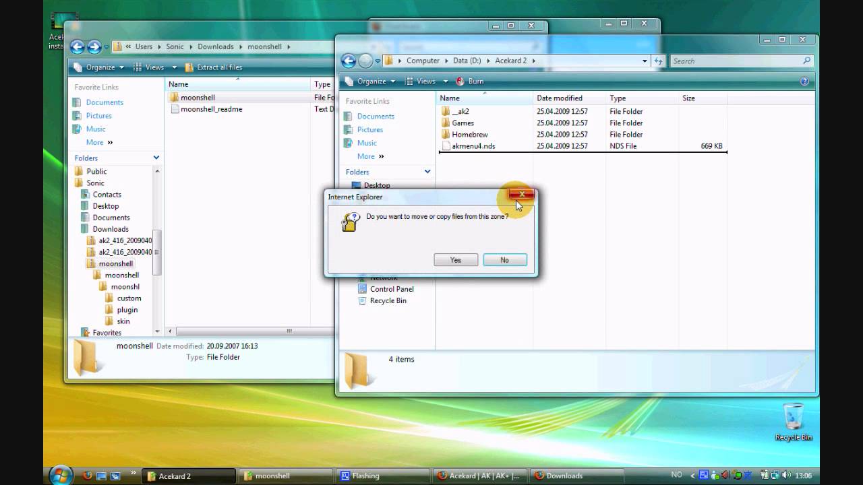Select the plugin folder in the tree
This screenshot has height=485, width=863.
click(x=127, y=310)
